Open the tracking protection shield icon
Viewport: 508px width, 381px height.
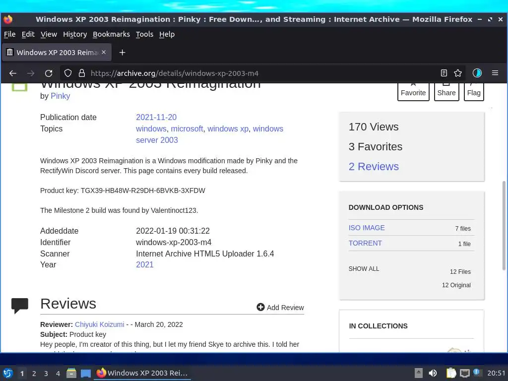[67, 73]
